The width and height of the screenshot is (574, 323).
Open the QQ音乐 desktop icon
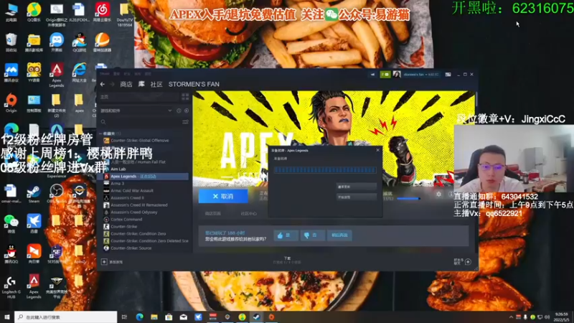pyautogui.click(x=34, y=12)
